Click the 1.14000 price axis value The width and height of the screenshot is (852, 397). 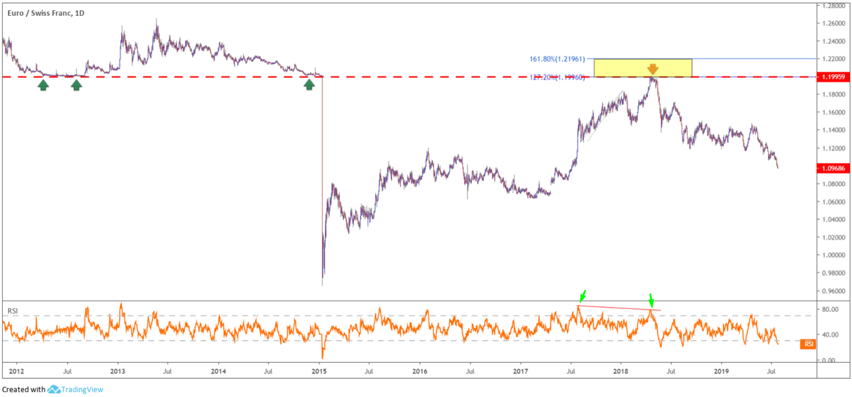click(834, 130)
